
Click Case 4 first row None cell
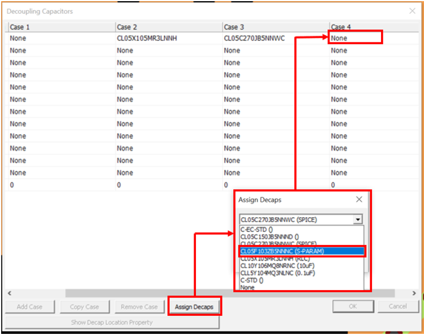point(356,38)
